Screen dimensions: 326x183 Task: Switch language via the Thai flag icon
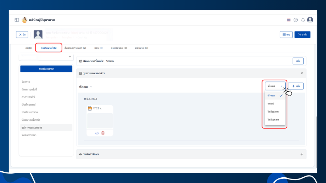coord(288,20)
